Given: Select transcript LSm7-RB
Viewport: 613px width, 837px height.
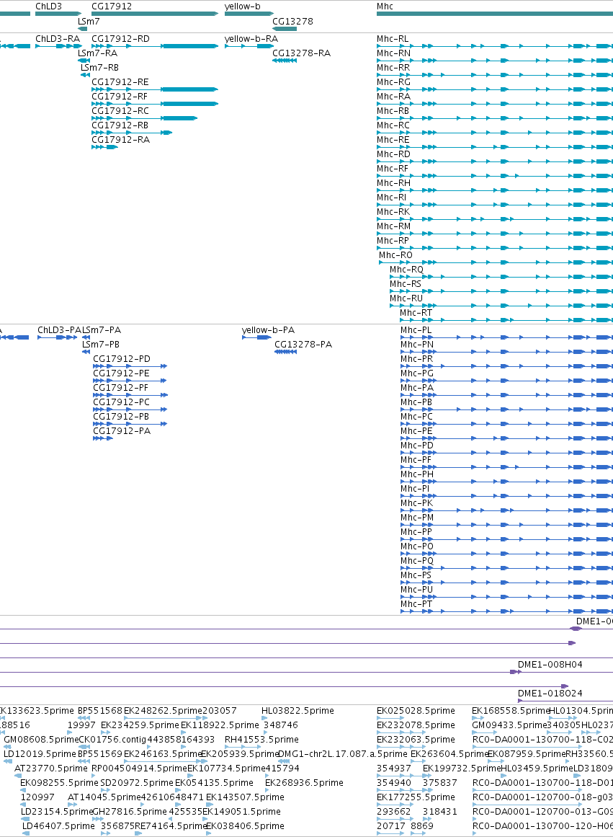Looking at the screenshot, I should (x=100, y=68).
